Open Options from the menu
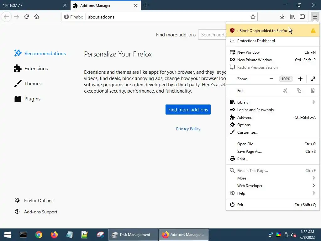This screenshot has width=321, height=241. click(273, 125)
